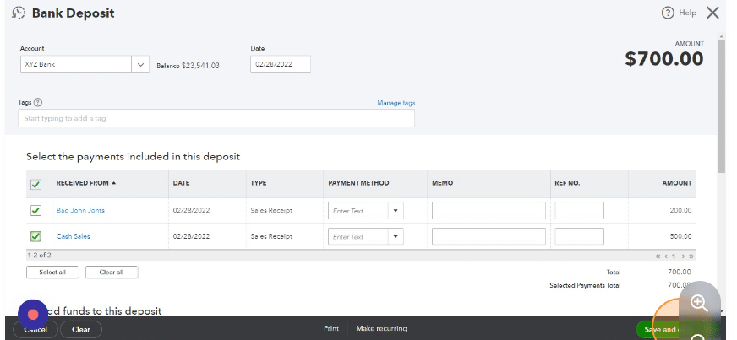Go to next page of payments list
The height and width of the screenshot is (340, 737).
(x=683, y=256)
